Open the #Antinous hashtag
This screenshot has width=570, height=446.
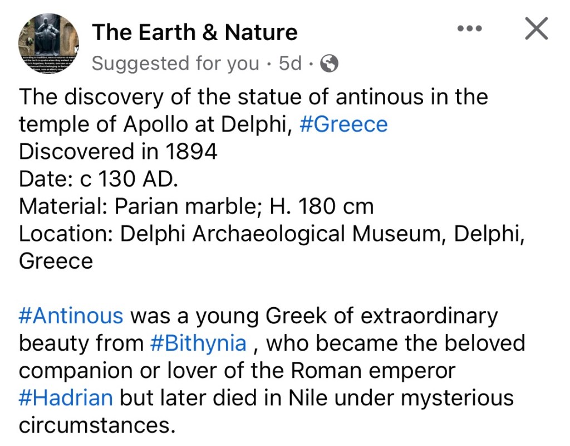pos(71,316)
